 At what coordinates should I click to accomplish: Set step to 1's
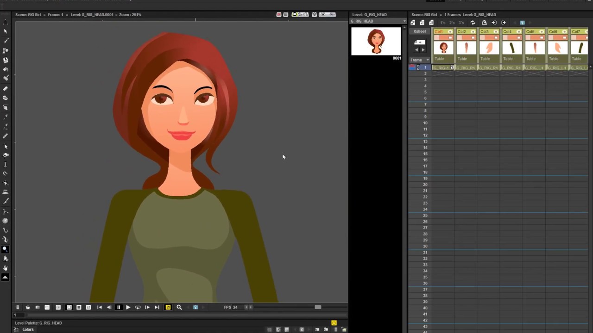[x=442, y=23]
